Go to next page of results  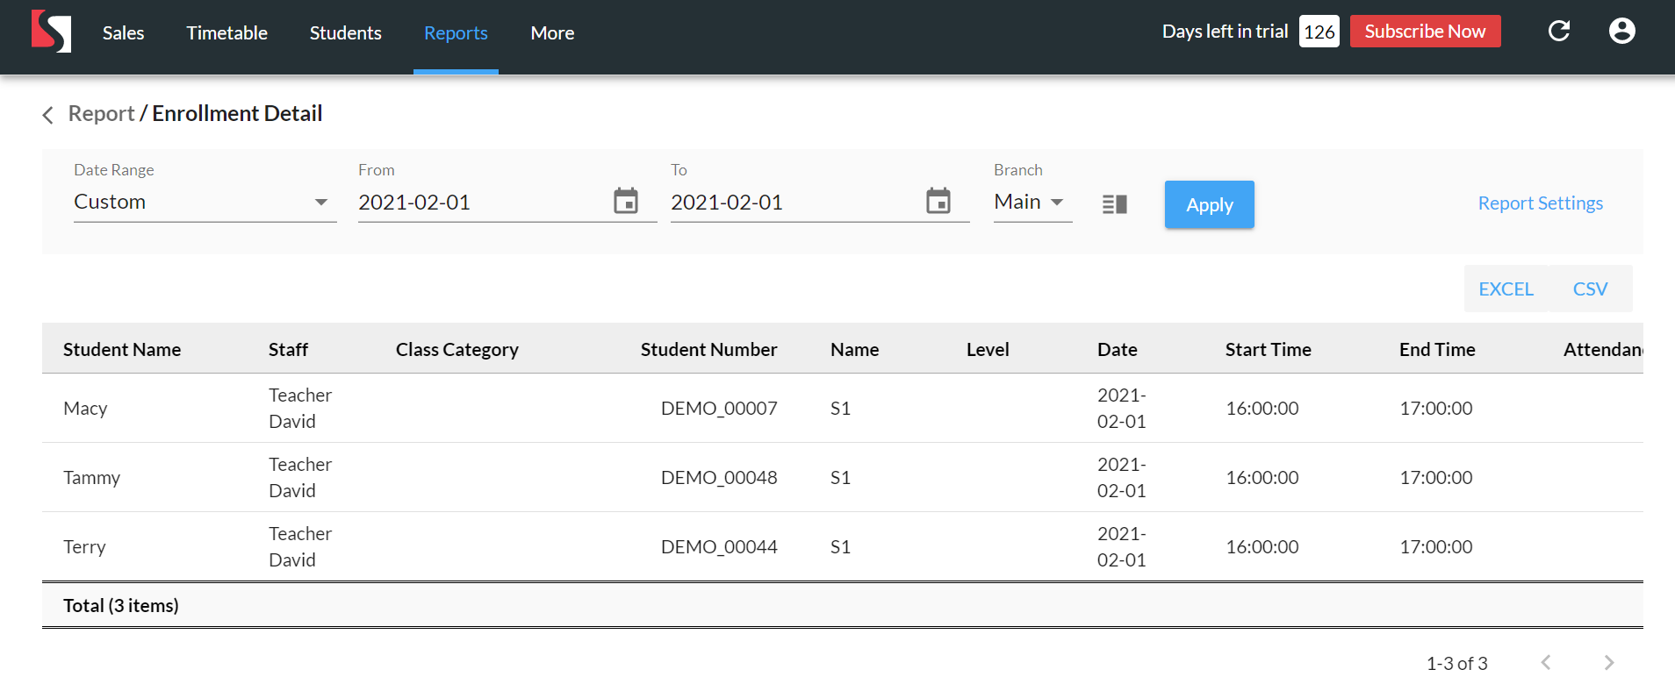pos(1608,663)
